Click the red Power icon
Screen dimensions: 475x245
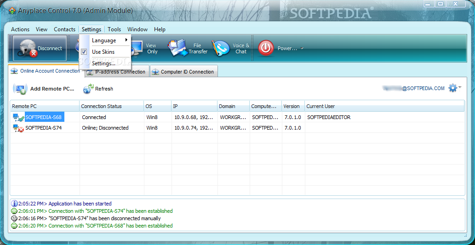point(266,48)
